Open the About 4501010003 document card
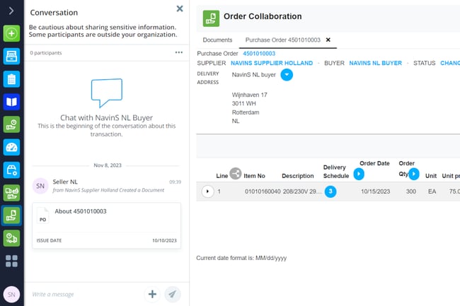 pos(106,224)
